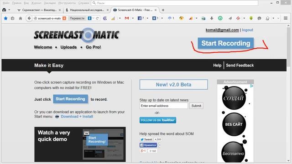Play the Watch a very quick demo thumbnail

pyautogui.click(x=80, y=144)
